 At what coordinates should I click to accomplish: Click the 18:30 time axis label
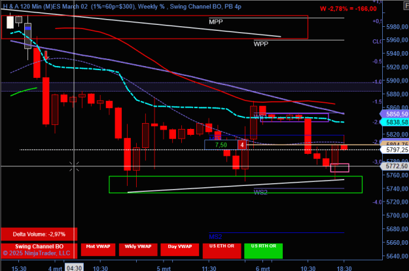(344, 268)
